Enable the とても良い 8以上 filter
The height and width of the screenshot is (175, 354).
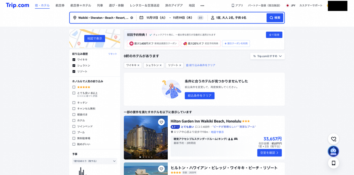click(x=74, y=93)
